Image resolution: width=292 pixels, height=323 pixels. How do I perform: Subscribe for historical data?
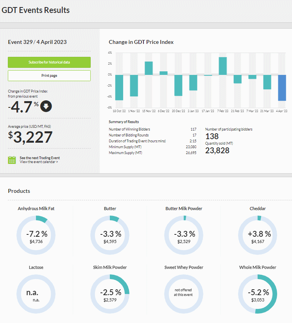[49, 62]
